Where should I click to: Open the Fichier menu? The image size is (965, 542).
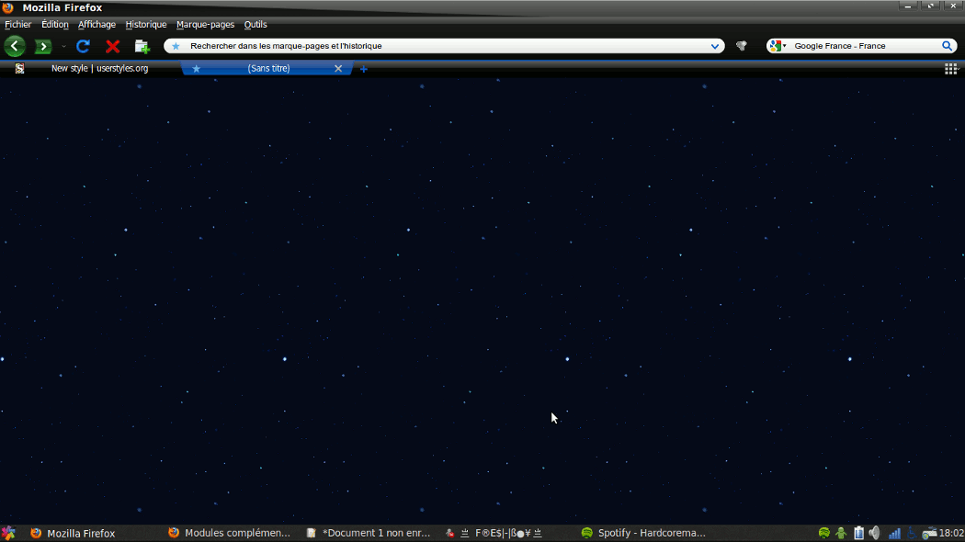coord(17,25)
